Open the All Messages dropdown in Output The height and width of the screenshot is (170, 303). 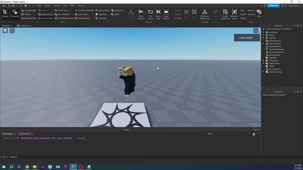click(x=9, y=134)
